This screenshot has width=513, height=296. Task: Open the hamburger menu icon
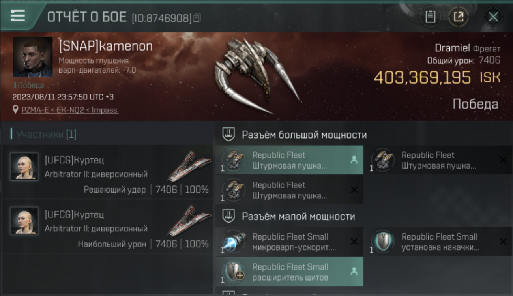[18, 16]
